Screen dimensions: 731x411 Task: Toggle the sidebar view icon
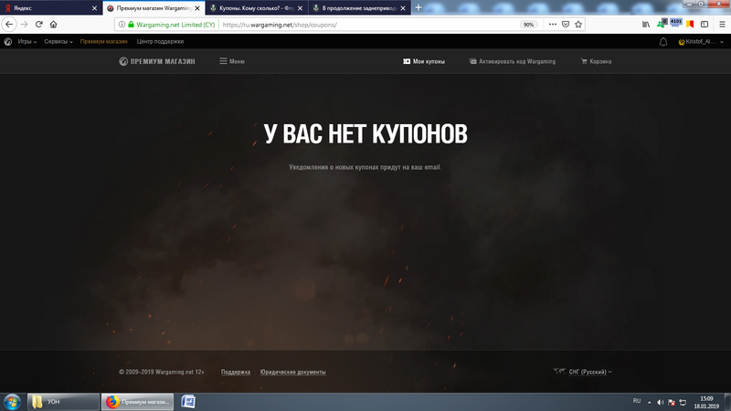(x=705, y=25)
